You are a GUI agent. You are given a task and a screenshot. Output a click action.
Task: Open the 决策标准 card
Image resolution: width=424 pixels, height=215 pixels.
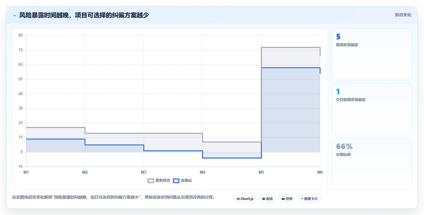click(371, 164)
